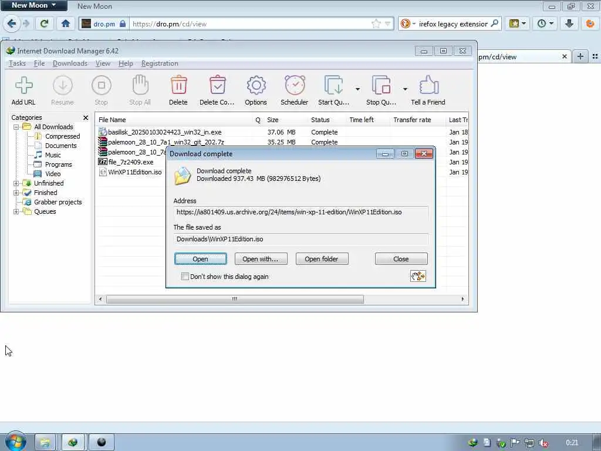This screenshot has height=451, width=601.
Task: Click the Open with... button
Action: (261, 259)
